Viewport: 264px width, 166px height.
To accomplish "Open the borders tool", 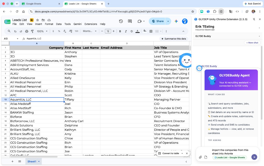I will pyautogui.click(x=151, y=31).
